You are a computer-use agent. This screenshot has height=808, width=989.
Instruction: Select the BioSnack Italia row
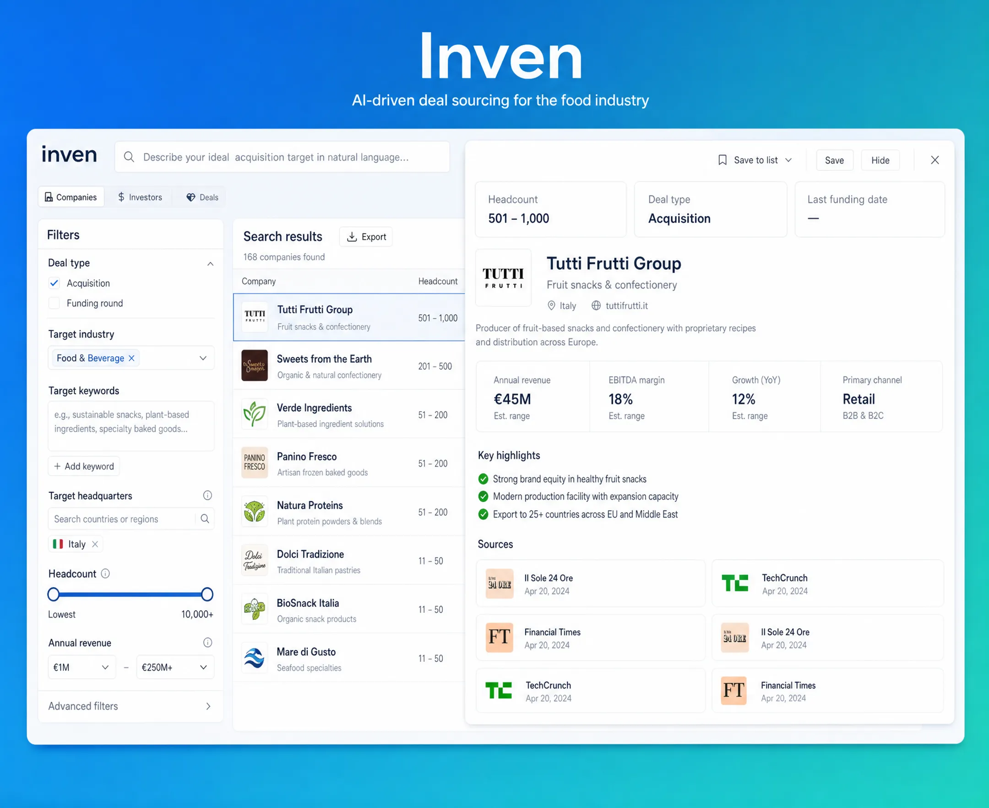coord(349,609)
